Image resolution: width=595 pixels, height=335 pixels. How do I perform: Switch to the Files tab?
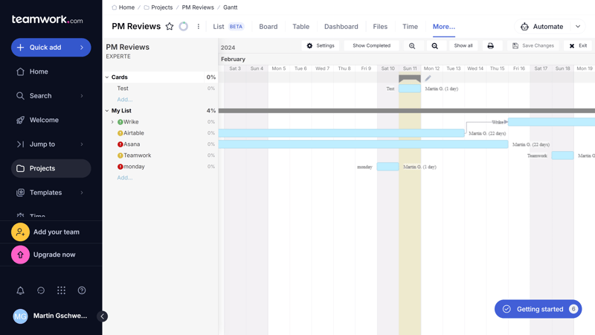380,27
